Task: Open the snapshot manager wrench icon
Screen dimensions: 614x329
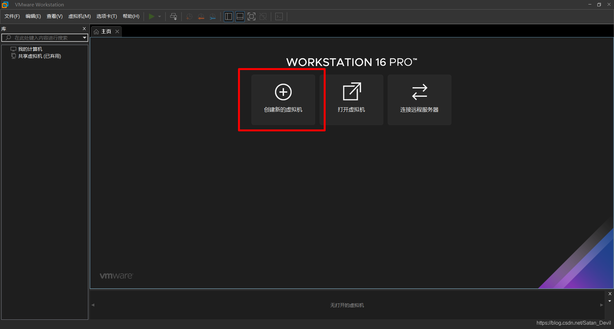Action: pyautogui.click(x=213, y=17)
